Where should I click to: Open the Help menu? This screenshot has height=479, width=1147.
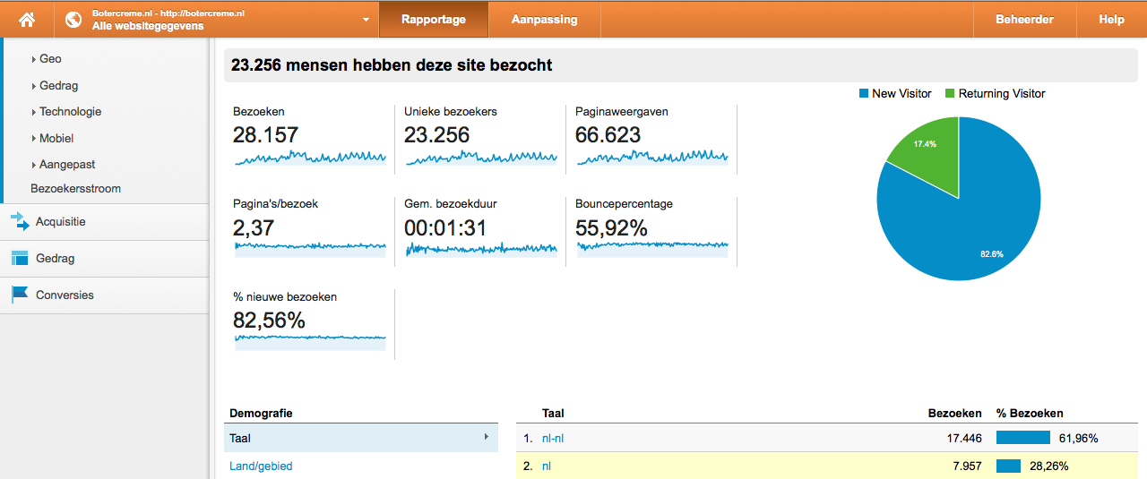(1111, 20)
